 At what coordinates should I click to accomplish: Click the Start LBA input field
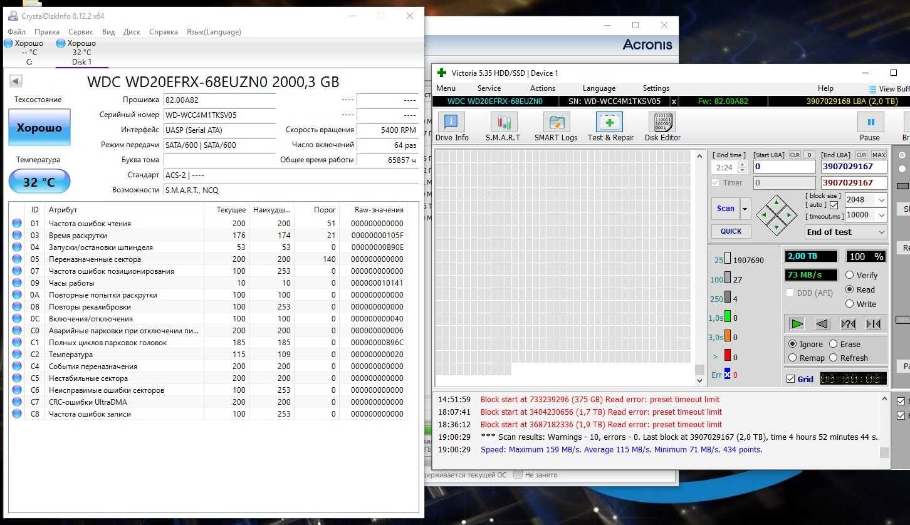pos(785,167)
